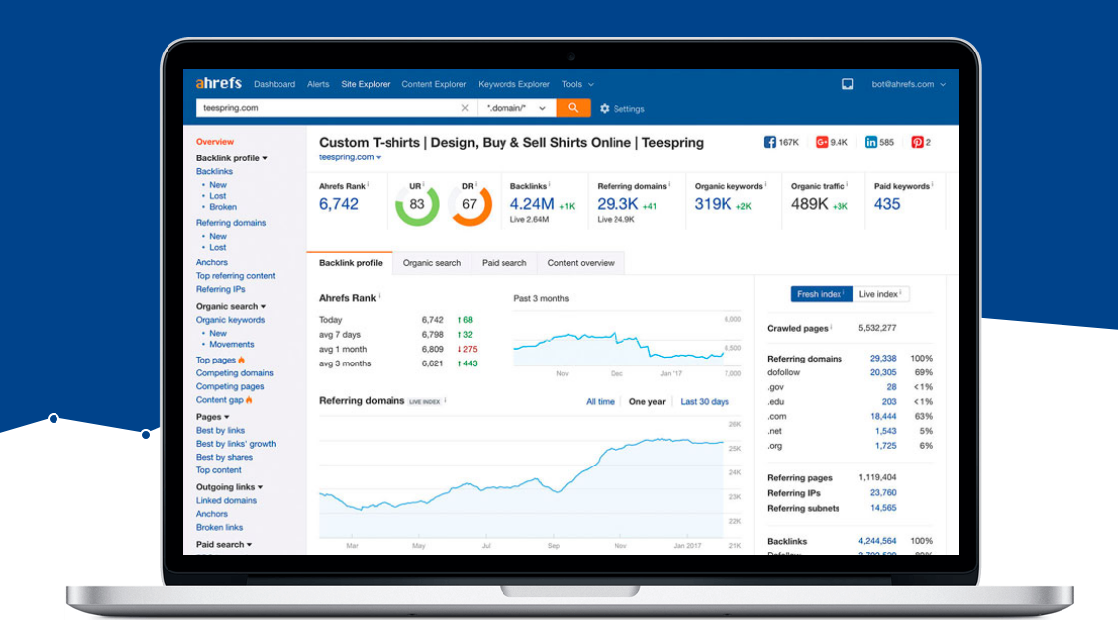Select the Organic search tab
Screen dimensions: 1118x622
[x=432, y=263]
